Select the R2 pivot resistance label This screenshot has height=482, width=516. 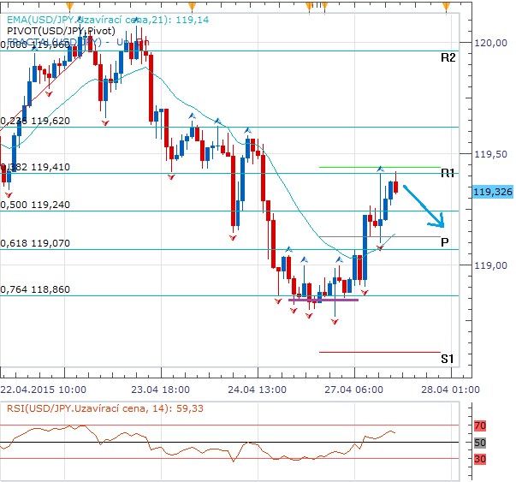click(x=448, y=58)
